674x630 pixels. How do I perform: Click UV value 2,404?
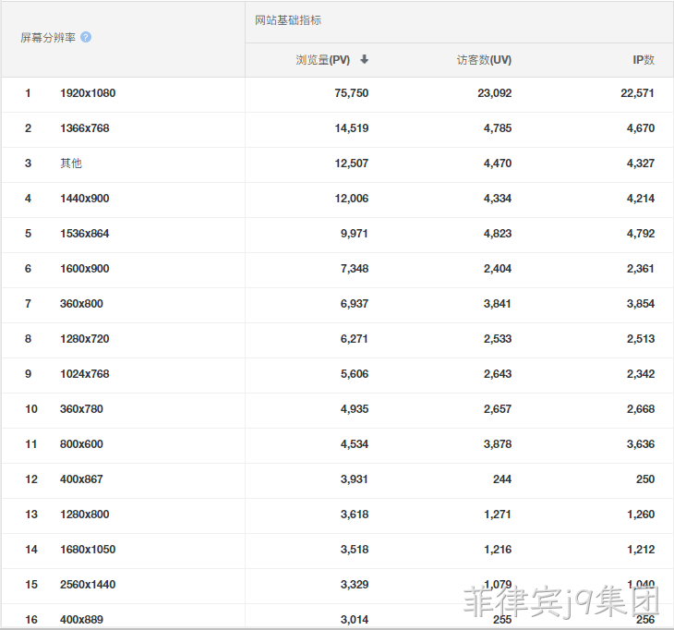pos(498,269)
